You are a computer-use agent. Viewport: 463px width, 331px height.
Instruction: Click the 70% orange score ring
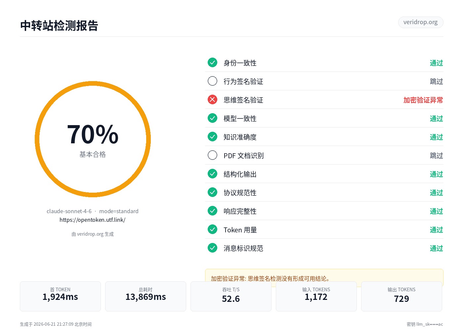[93, 139]
